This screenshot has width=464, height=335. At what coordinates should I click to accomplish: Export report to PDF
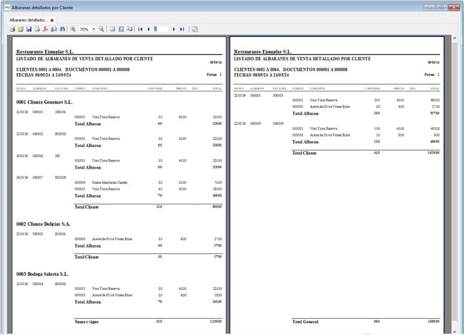(45, 29)
